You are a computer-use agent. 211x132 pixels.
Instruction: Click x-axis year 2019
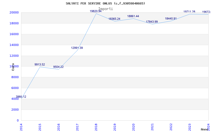point(115,128)
